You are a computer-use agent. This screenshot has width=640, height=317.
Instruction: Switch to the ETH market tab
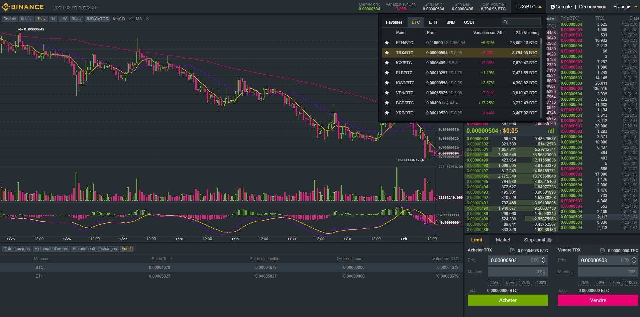pyautogui.click(x=433, y=22)
